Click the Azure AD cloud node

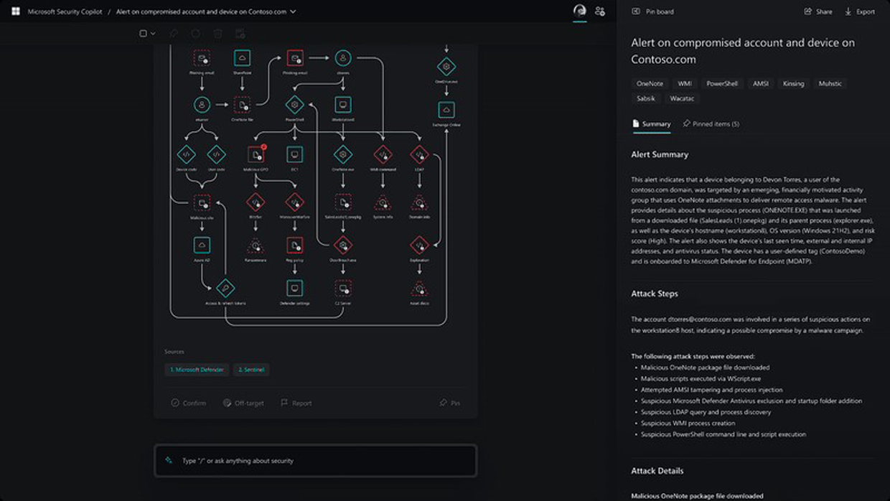pyautogui.click(x=202, y=245)
